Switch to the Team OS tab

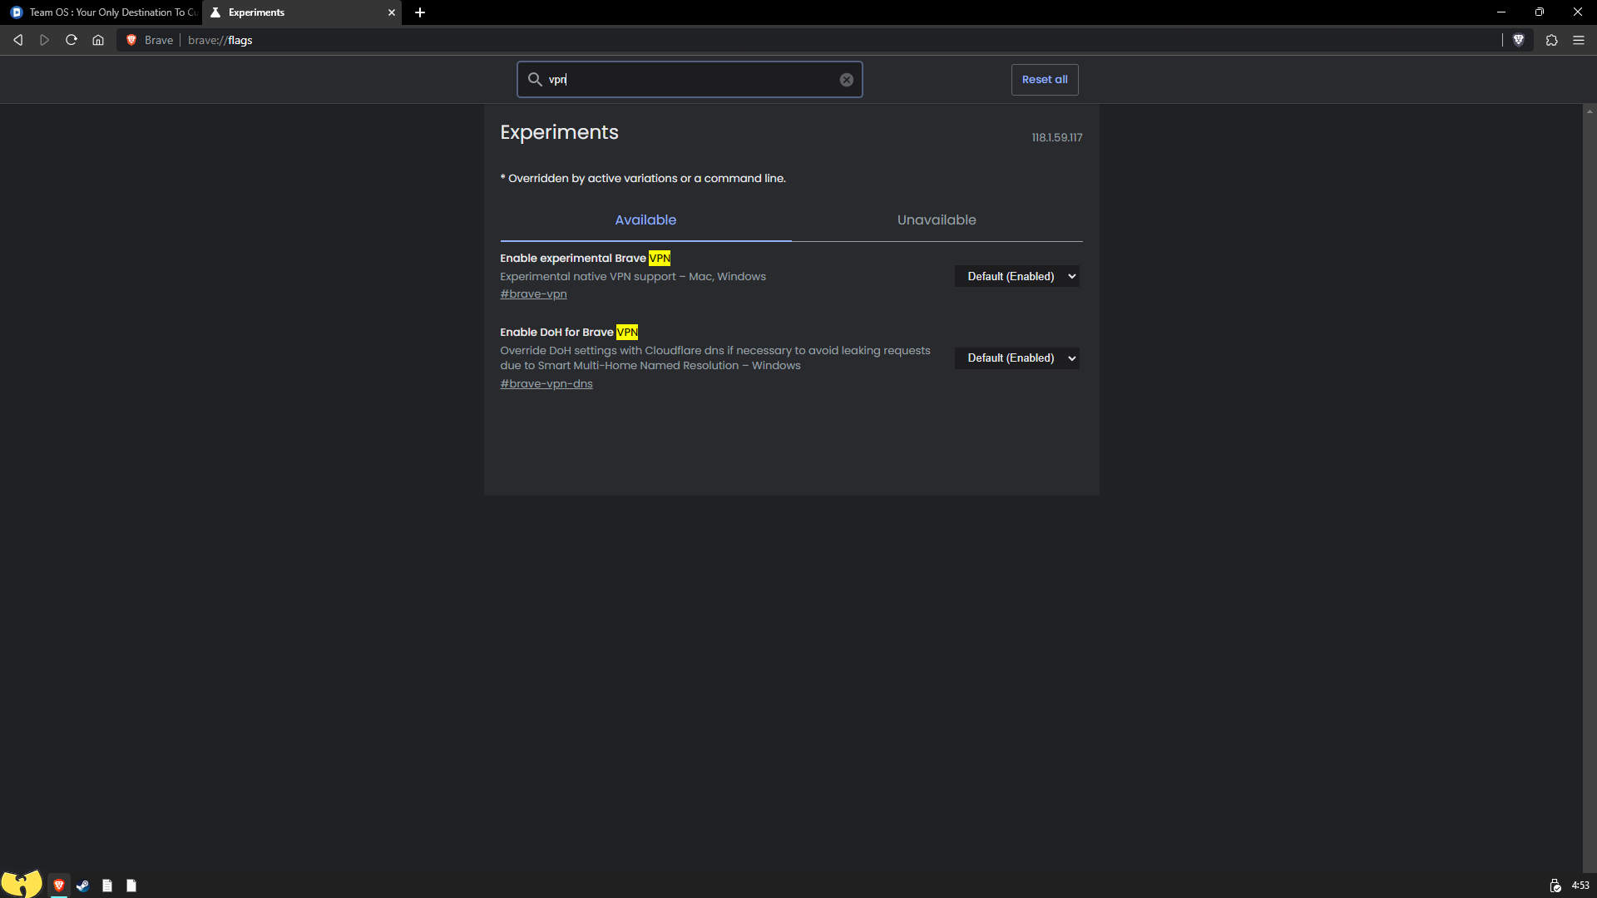click(103, 12)
